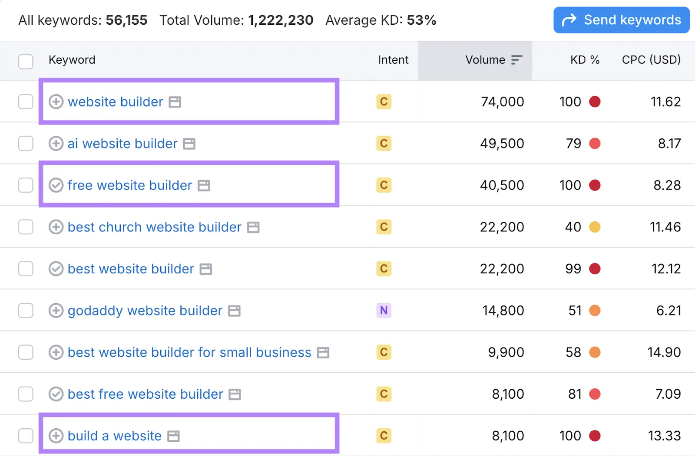Click the Volume sort arrow
Screen dimensions: 695x456
516,60
